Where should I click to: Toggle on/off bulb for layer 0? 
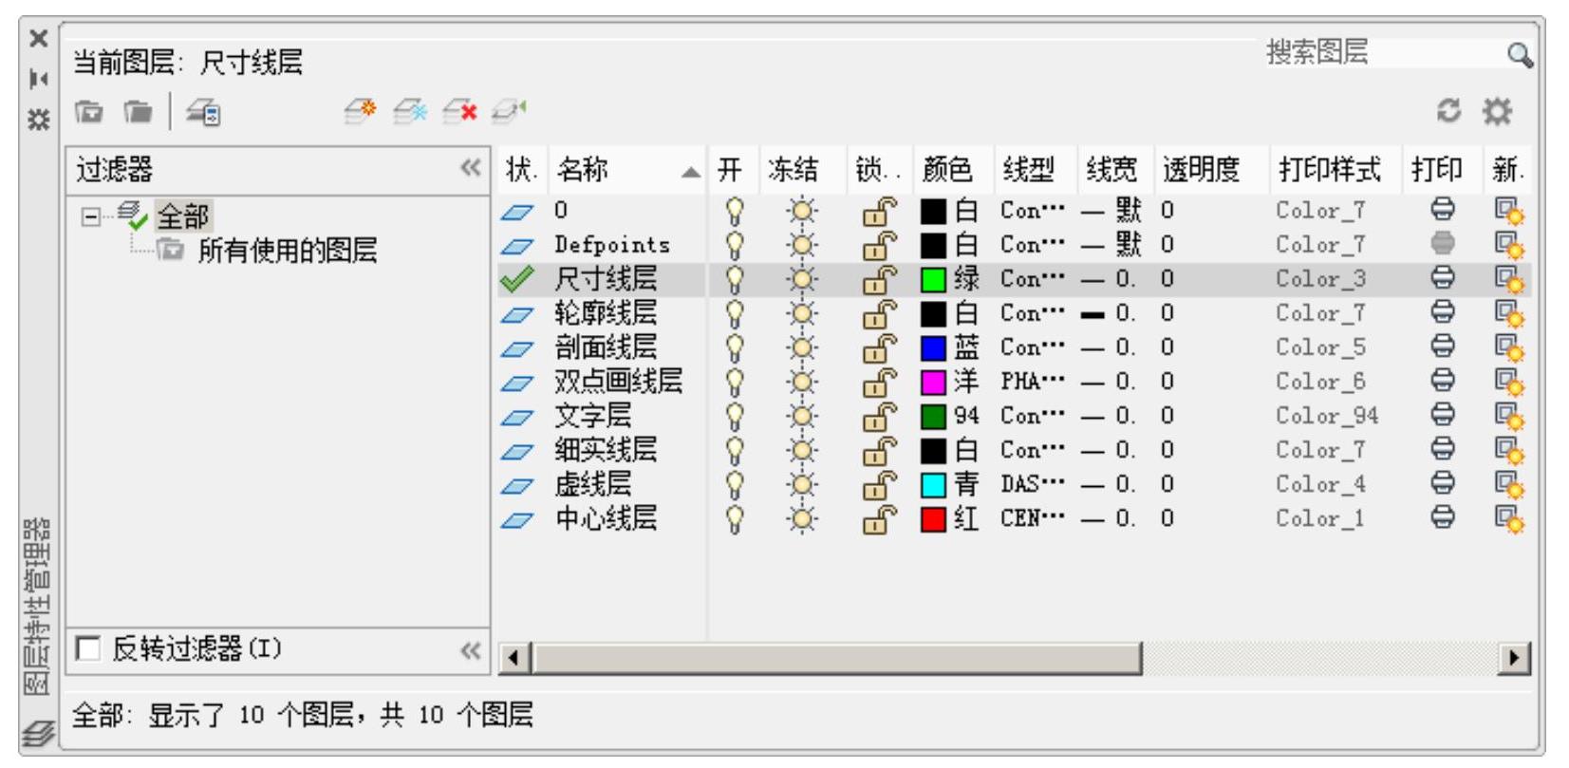coord(734,210)
